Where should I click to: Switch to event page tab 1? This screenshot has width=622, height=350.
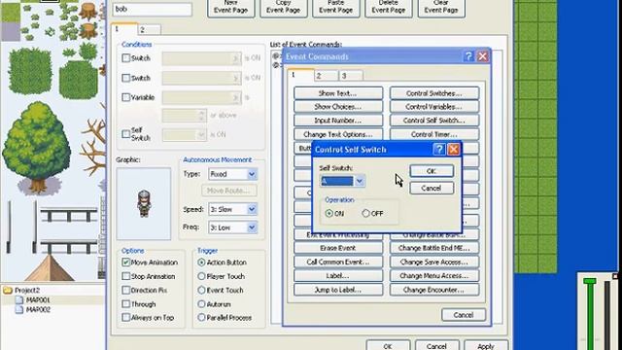pyautogui.click(x=124, y=29)
